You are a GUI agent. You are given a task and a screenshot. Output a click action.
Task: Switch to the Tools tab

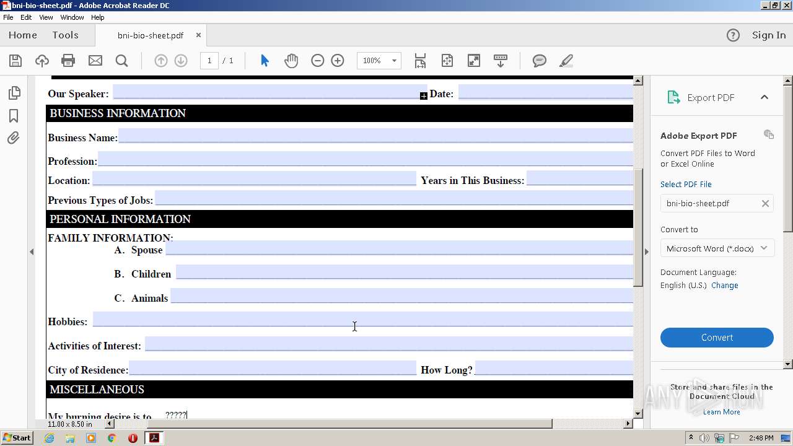click(x=65, y=35)
